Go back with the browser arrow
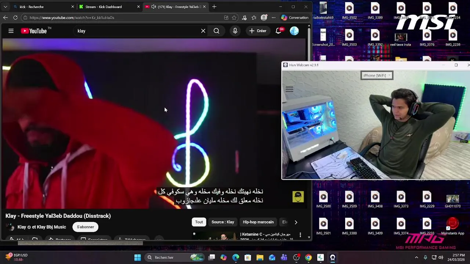The height and width of the screenshot is (264, 470). (x=5, y=18)
